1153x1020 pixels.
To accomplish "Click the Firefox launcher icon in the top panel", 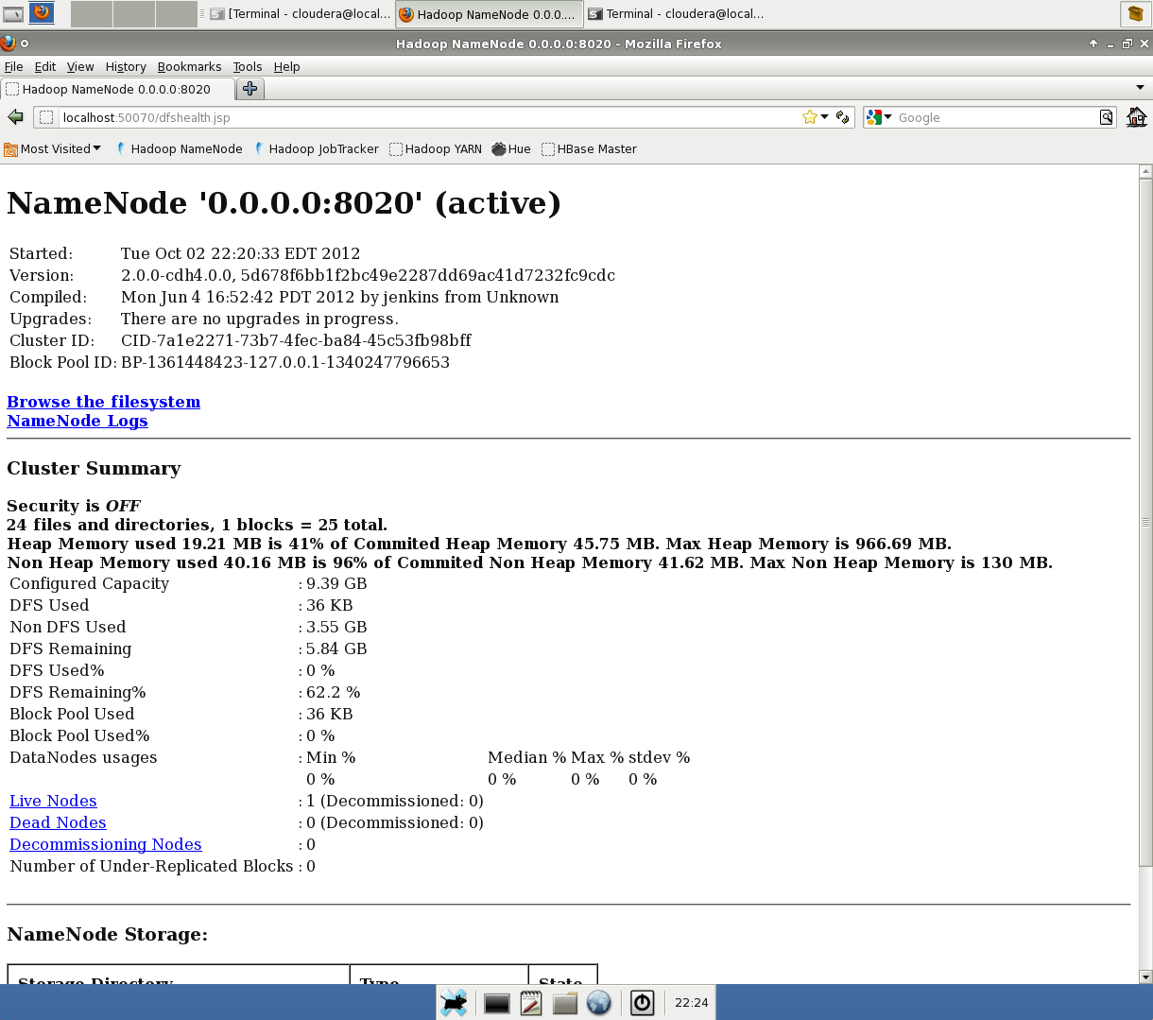I will point(42,13).
